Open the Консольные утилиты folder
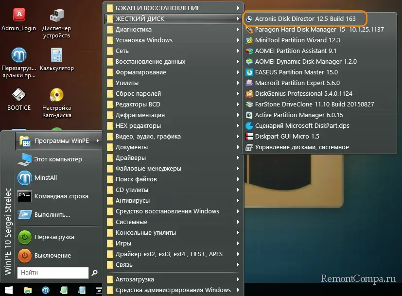Viewport: 402px width, 296px height. click(x=174, y=233)
